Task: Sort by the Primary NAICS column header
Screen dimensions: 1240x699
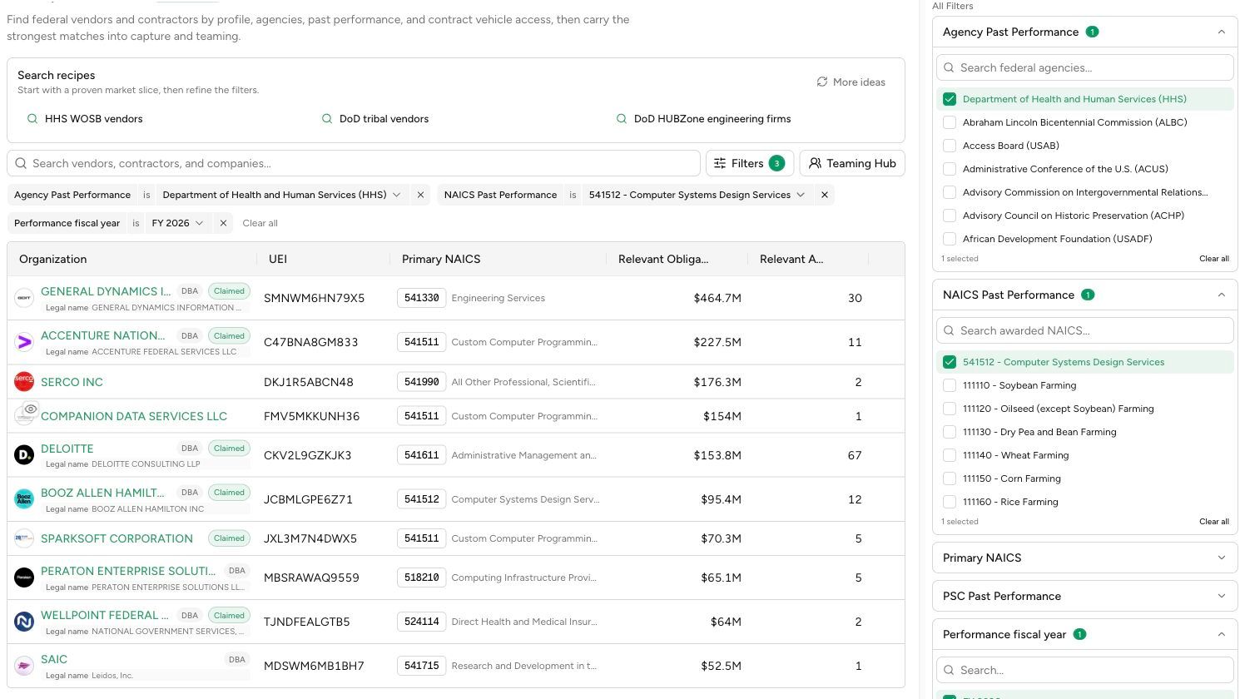Action: point(441,259)
